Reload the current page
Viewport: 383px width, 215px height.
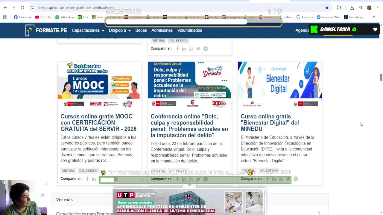[22, 7]
